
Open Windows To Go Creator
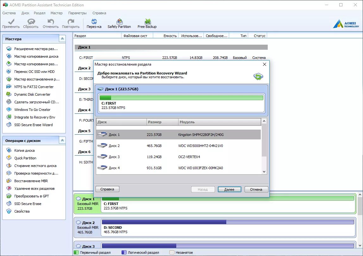click(x=28, y=110)
